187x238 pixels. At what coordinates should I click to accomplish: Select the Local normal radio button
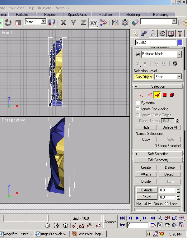click(167, 204)
